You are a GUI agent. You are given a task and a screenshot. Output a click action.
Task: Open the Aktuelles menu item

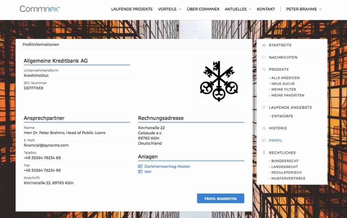[x=236, y=9]
